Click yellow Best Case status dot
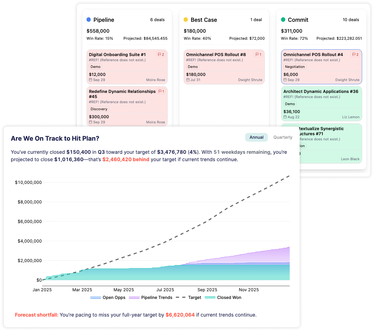Image resolution: width=374 pixels, height=331 pixels. click(x=186, y=20)
